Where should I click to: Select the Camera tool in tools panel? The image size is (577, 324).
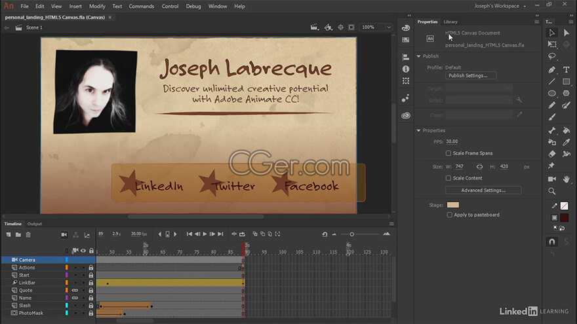(x=552, y=179)
